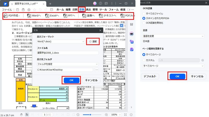Expand the PDF作成 dropdown arrow
This screenshot has width=209, height=117.
(x=19, y=16)
